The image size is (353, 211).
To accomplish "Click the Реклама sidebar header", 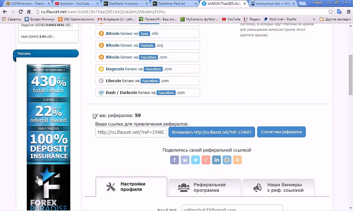I will pyautogui.click(x=46, y=54).
